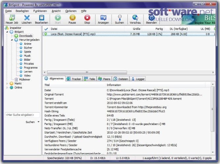The width and height of the screenshot is (220, 164).
Task: Select the Loca (feat. Dizzee Rascal) download row
Action: (x=129, y=34)
